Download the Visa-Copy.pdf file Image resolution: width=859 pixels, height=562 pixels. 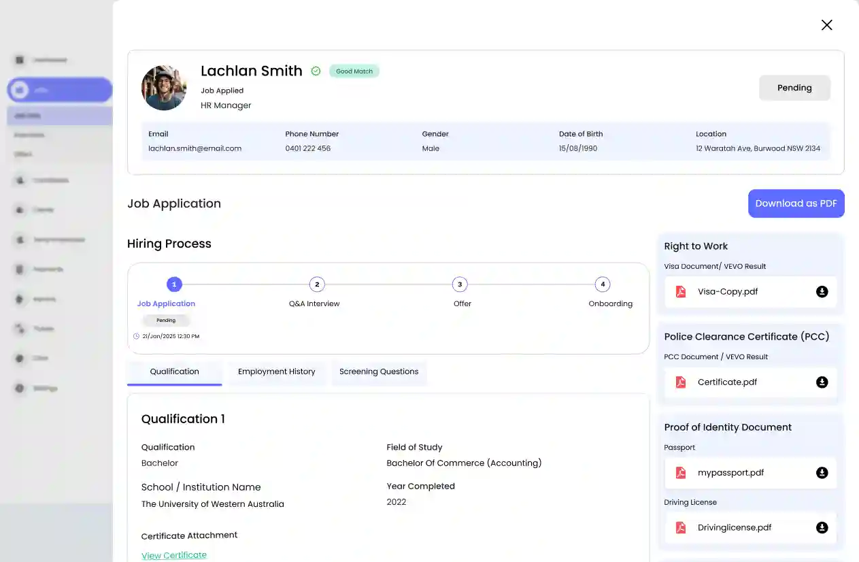coord(822,292)
